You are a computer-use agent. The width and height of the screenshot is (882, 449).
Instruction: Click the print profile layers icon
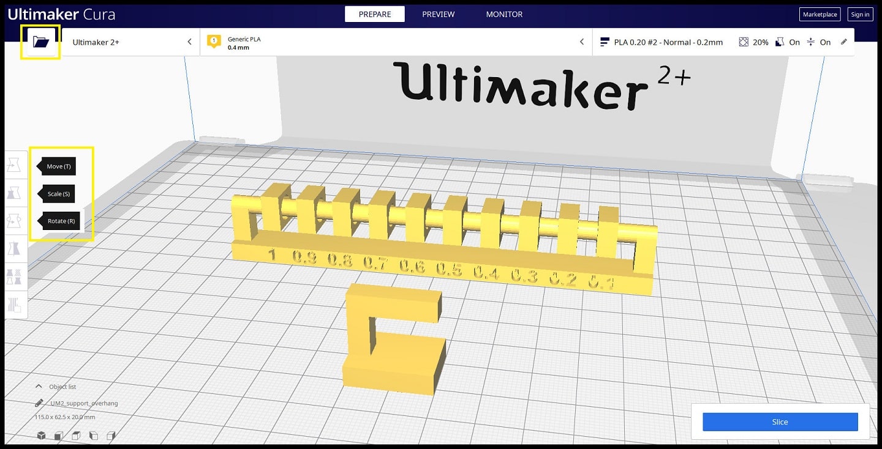point(605,42)
